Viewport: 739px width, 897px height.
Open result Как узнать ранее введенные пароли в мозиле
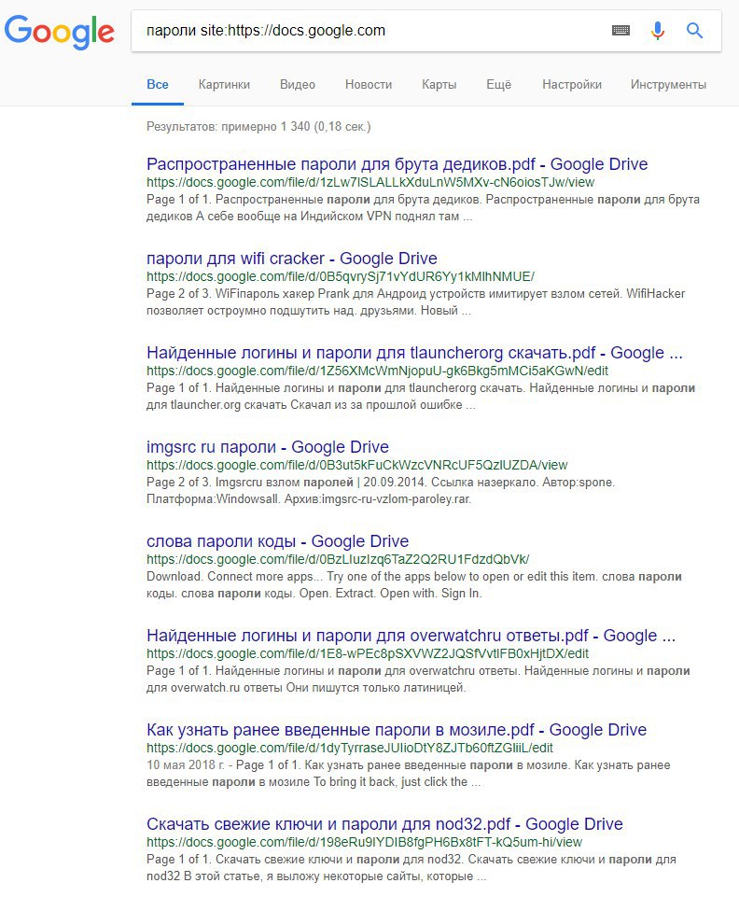click(x=397, y=731)
